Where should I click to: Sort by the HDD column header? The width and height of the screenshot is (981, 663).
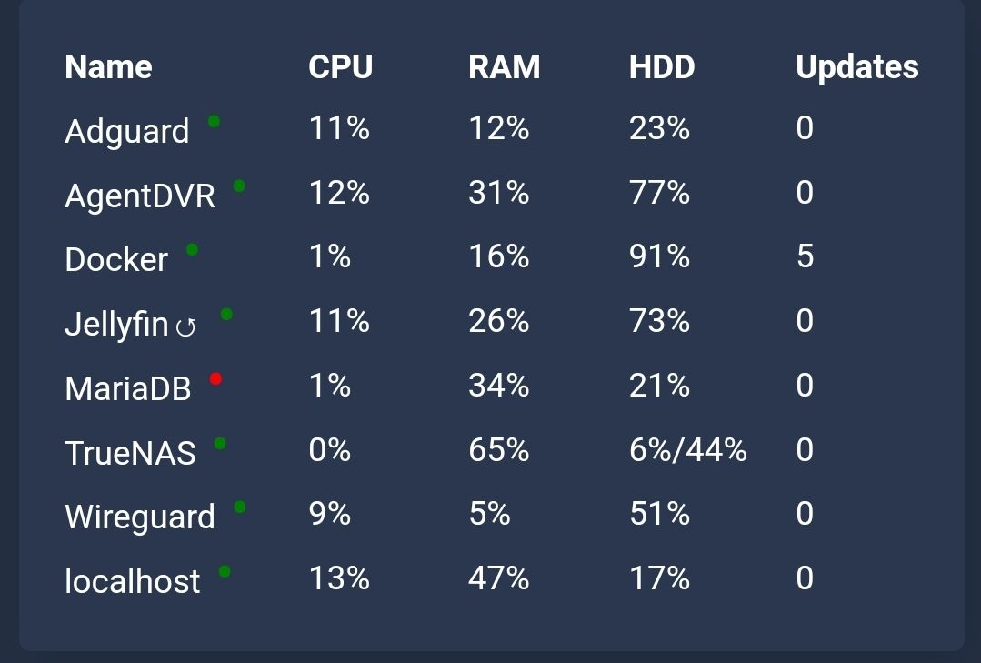tap(661, 67)
